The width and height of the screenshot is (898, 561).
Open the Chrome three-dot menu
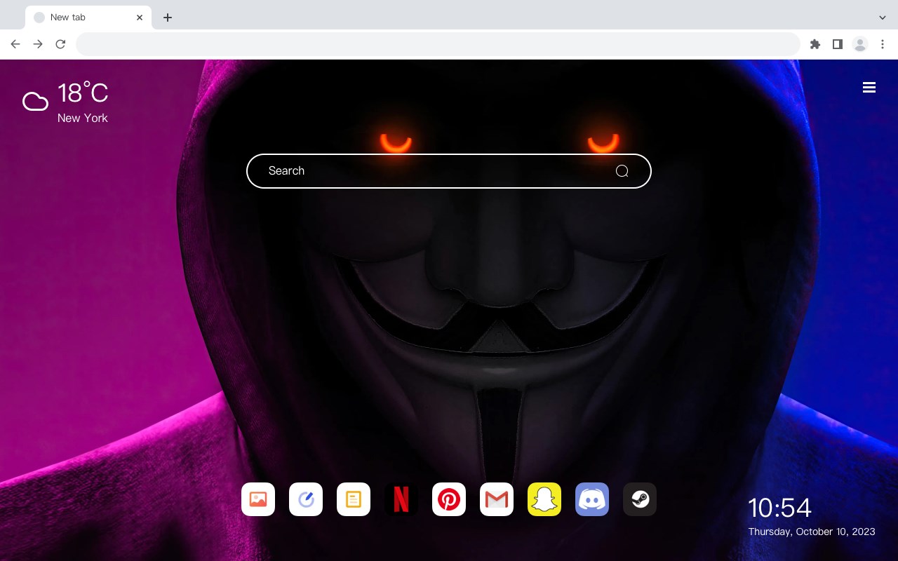883,44
